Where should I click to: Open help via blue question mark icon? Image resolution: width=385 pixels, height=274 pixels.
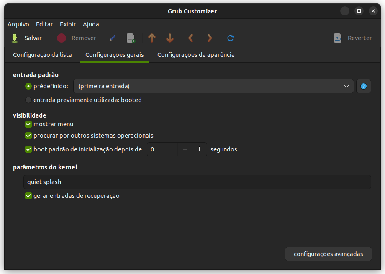[364, 86]
